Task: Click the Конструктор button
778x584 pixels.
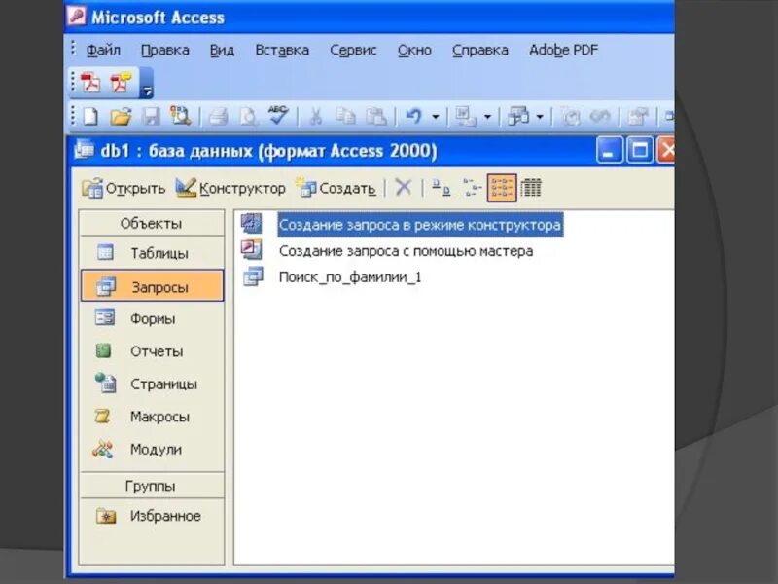Action: (230, 188)
